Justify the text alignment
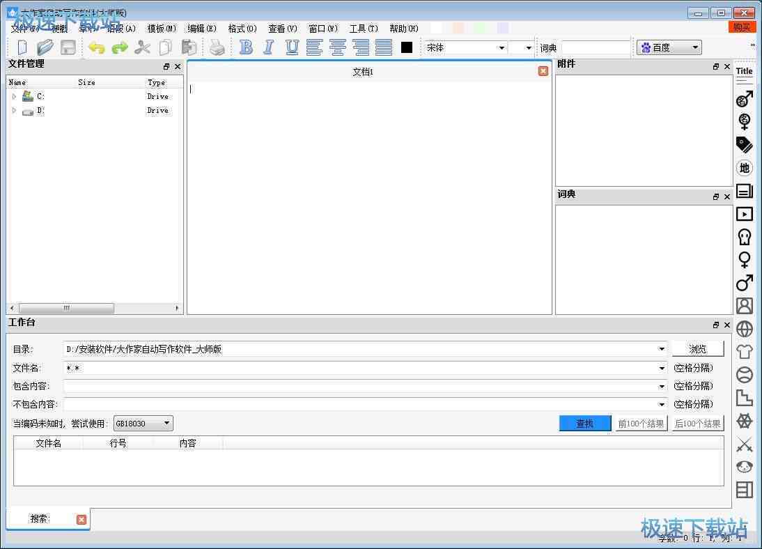The height and width of the screenshot is (549, 762). click(384, 47)
